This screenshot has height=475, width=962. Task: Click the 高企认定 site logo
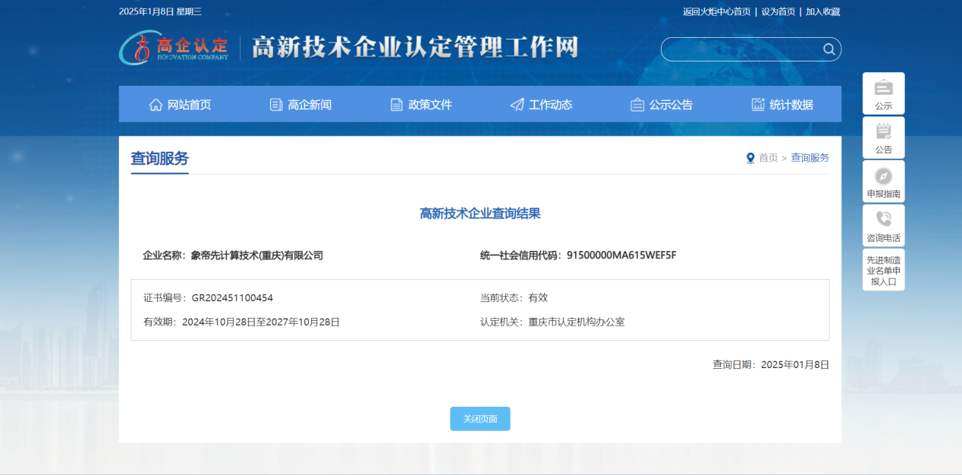click(x=174, y=48)
